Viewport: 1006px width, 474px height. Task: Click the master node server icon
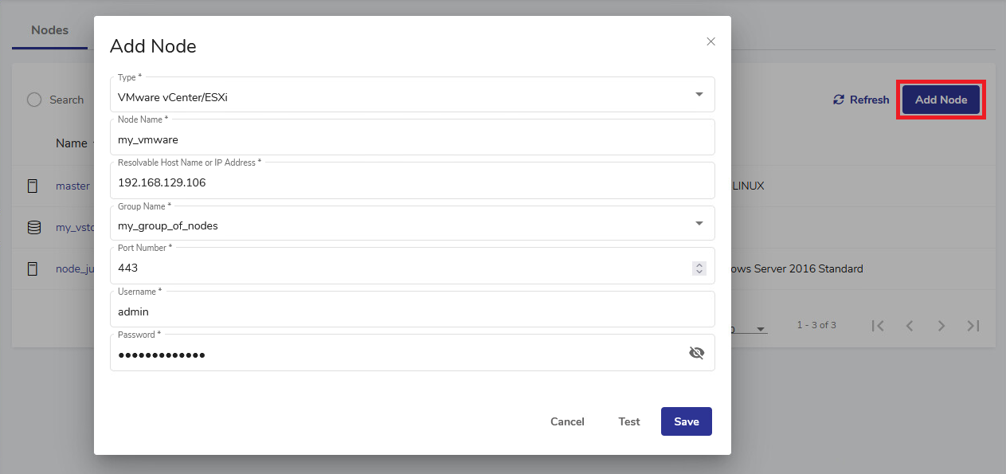point(33,186)
